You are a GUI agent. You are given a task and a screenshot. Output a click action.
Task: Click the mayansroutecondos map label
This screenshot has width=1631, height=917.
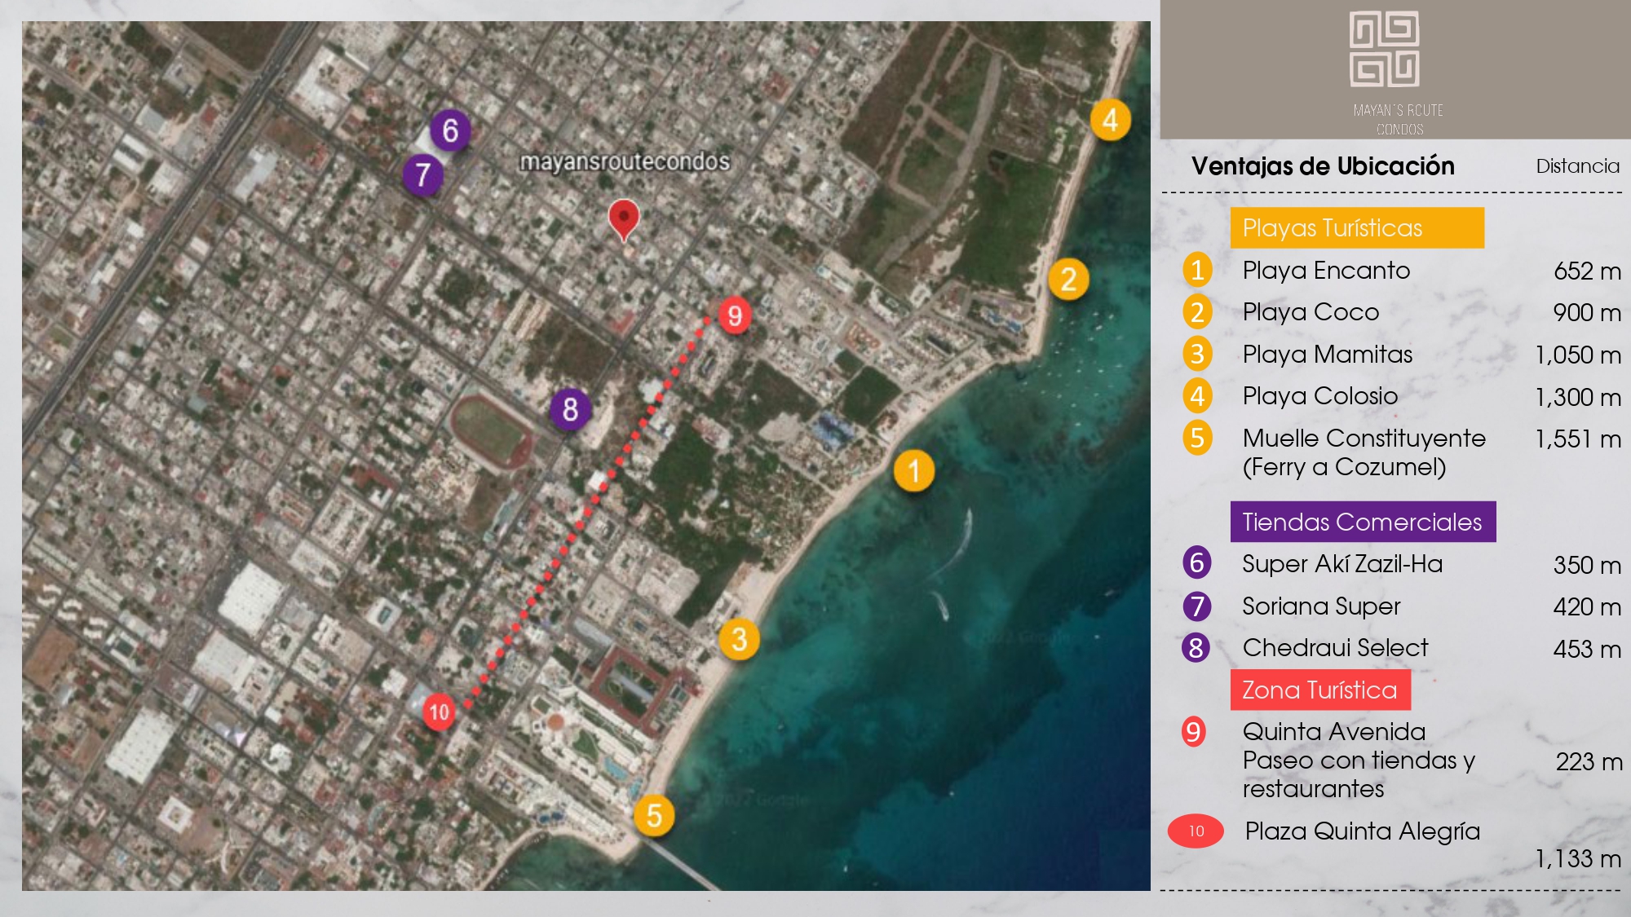(625, 162)
